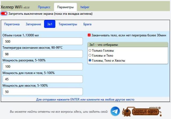Open the Telegram icon link
Viewport: 171px width, 119px height.
[115, 111]
